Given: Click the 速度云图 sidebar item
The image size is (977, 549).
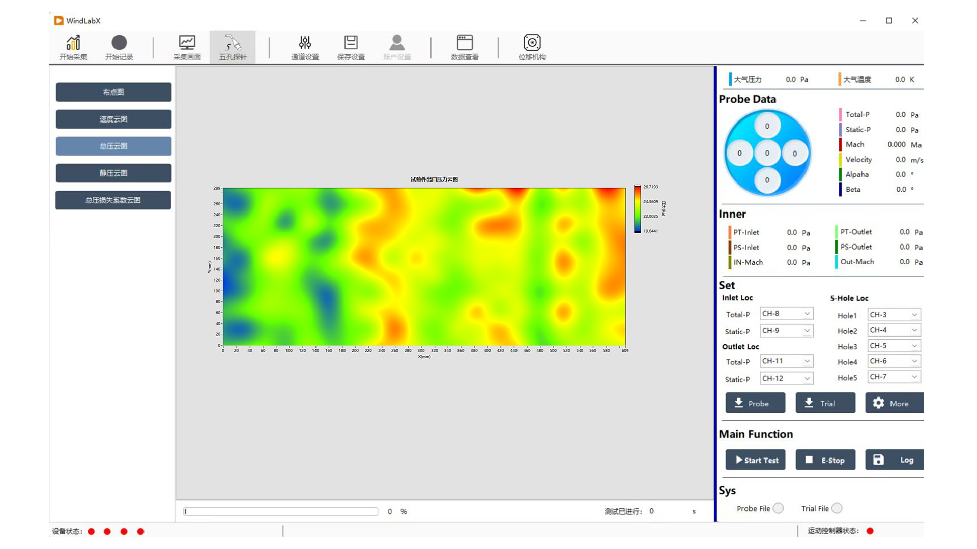Looking at the screenshot, I should [x=113, y=118].
